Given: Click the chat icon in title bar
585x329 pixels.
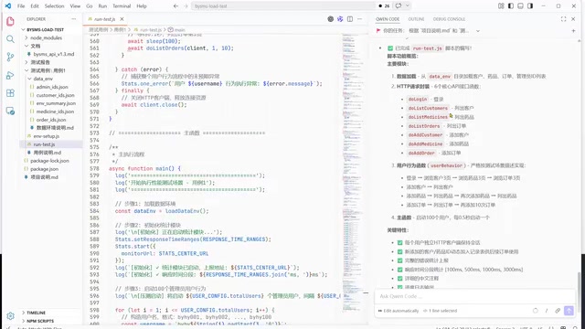Looking at the screenshot, I should tap(399, 6).
